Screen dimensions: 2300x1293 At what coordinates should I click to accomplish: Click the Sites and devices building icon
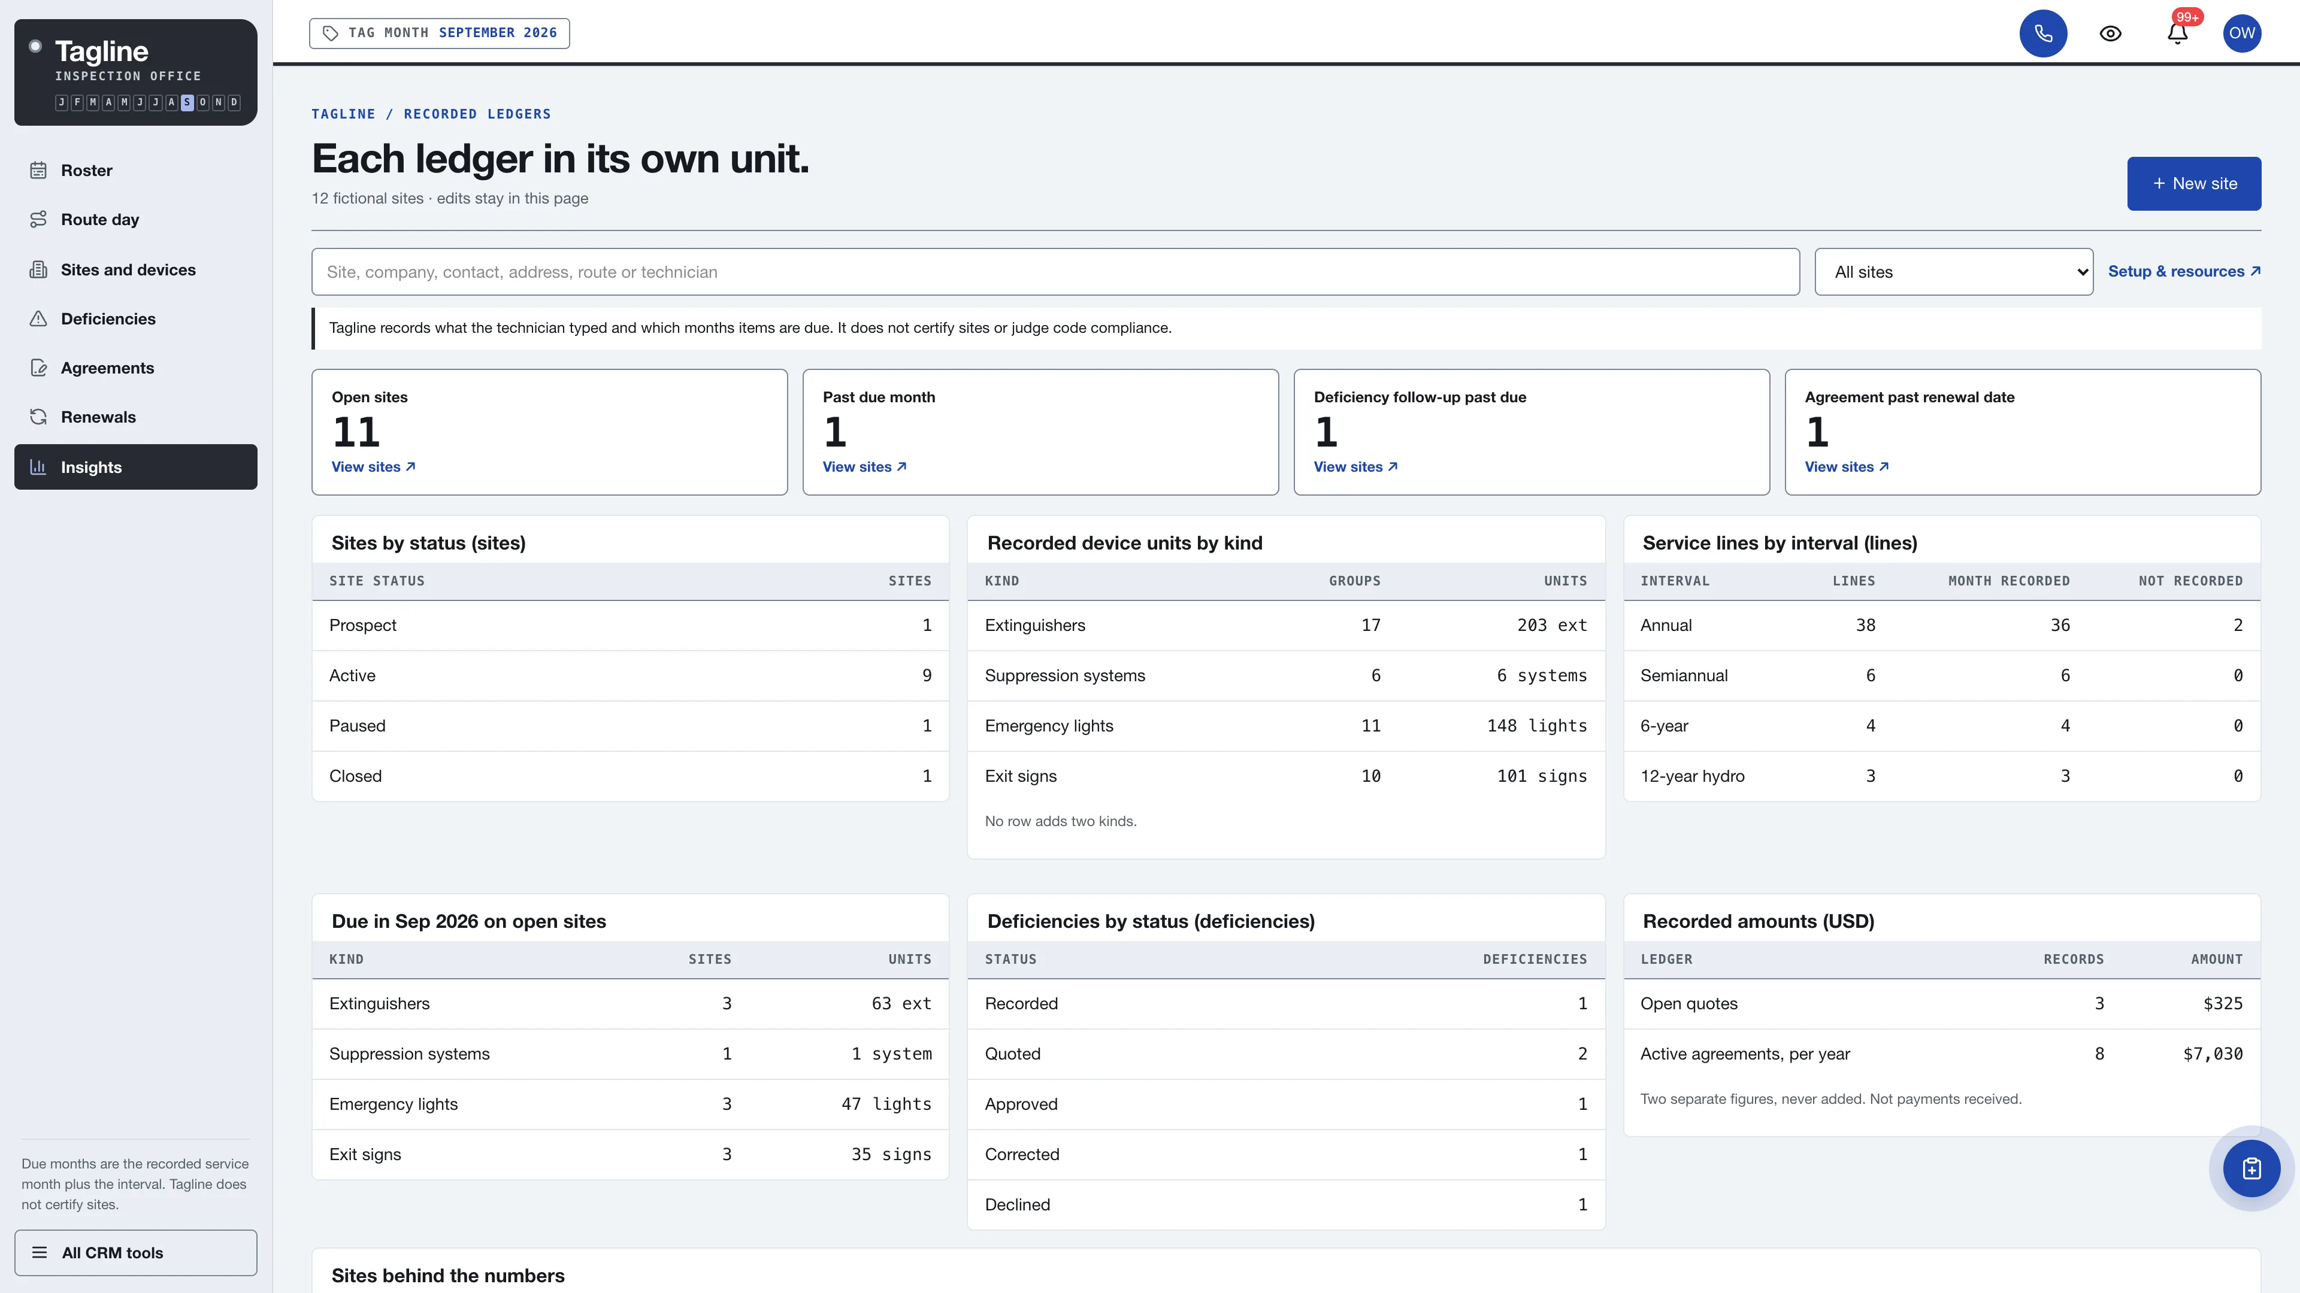(x=38, y=269)
